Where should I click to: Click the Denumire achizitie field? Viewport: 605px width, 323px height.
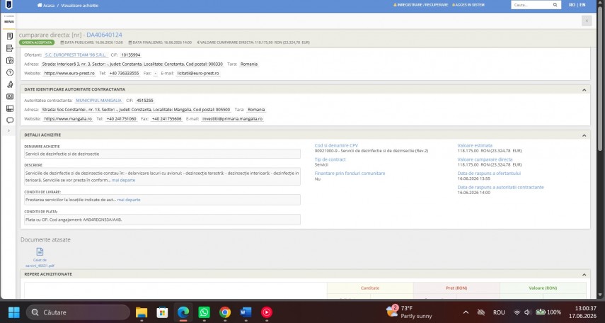(x=162, y=154)
